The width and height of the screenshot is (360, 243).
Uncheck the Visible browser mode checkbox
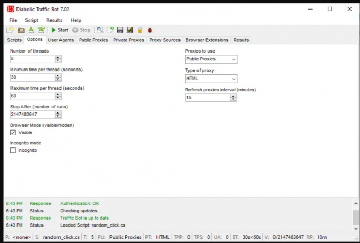point(13,133)
